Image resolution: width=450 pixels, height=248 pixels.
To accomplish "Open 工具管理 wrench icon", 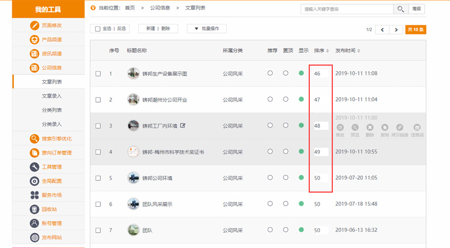I will (x=35, y=167).
